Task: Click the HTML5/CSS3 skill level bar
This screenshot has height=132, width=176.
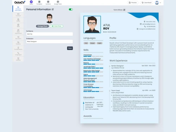Action: coord(93,56)
